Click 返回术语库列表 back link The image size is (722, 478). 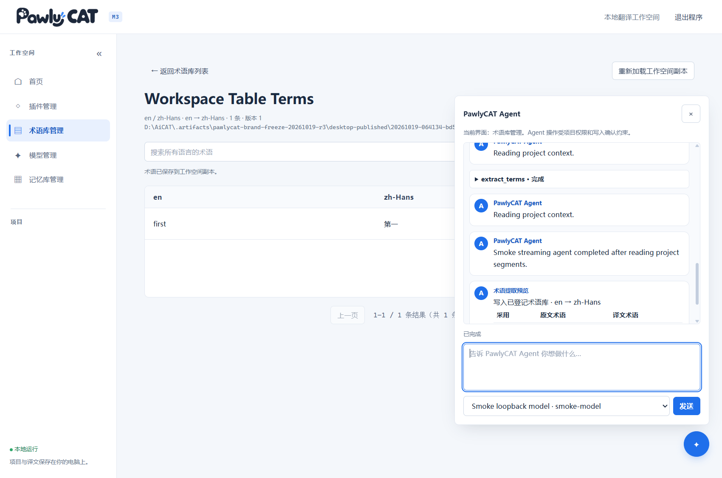coord(180,71)
